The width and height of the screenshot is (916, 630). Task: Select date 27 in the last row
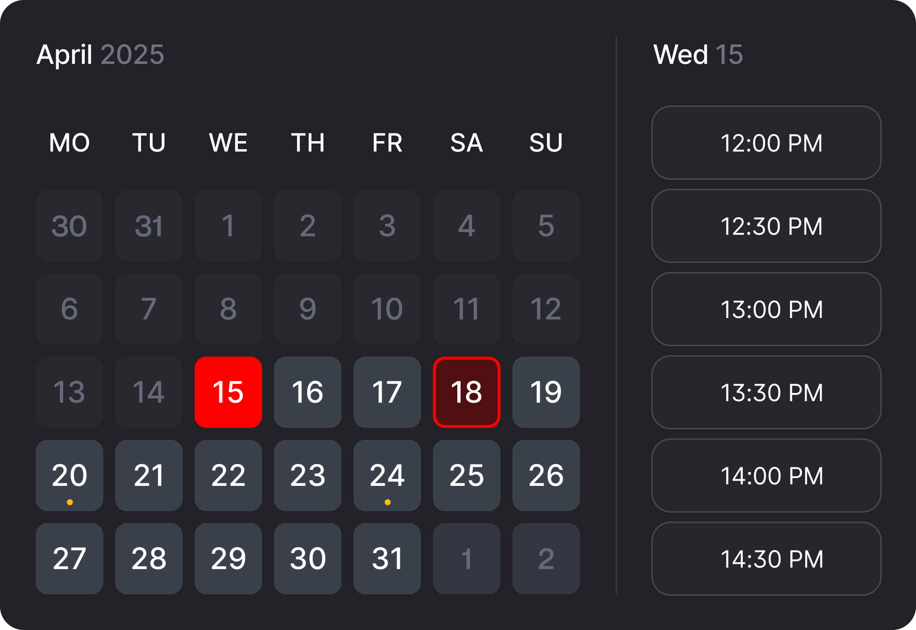tap(70, 559)
